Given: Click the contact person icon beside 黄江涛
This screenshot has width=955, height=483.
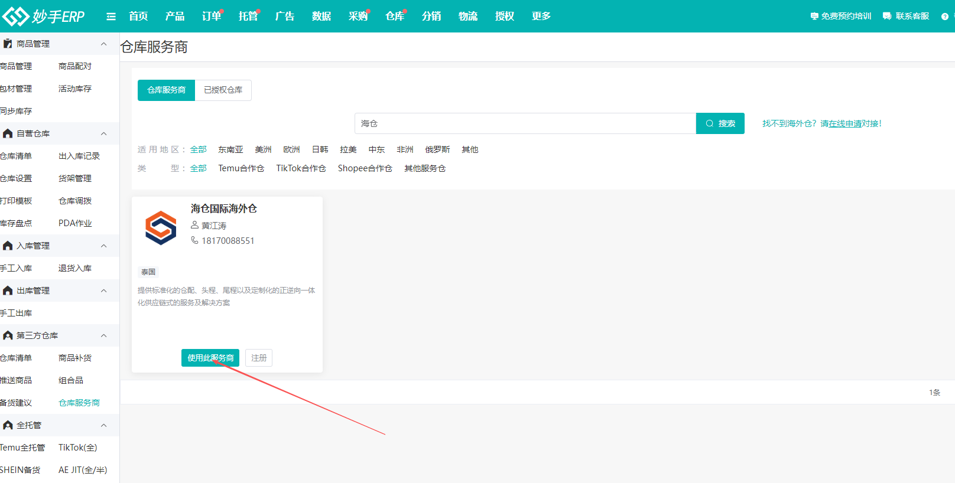Looking at the screenshot, I should 194,225.
